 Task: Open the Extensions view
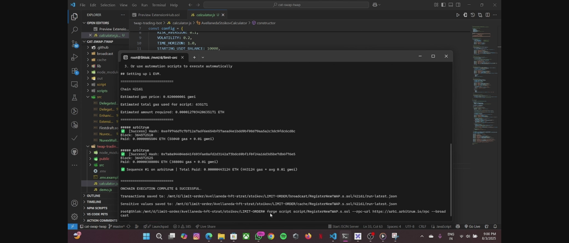[74, 71]
